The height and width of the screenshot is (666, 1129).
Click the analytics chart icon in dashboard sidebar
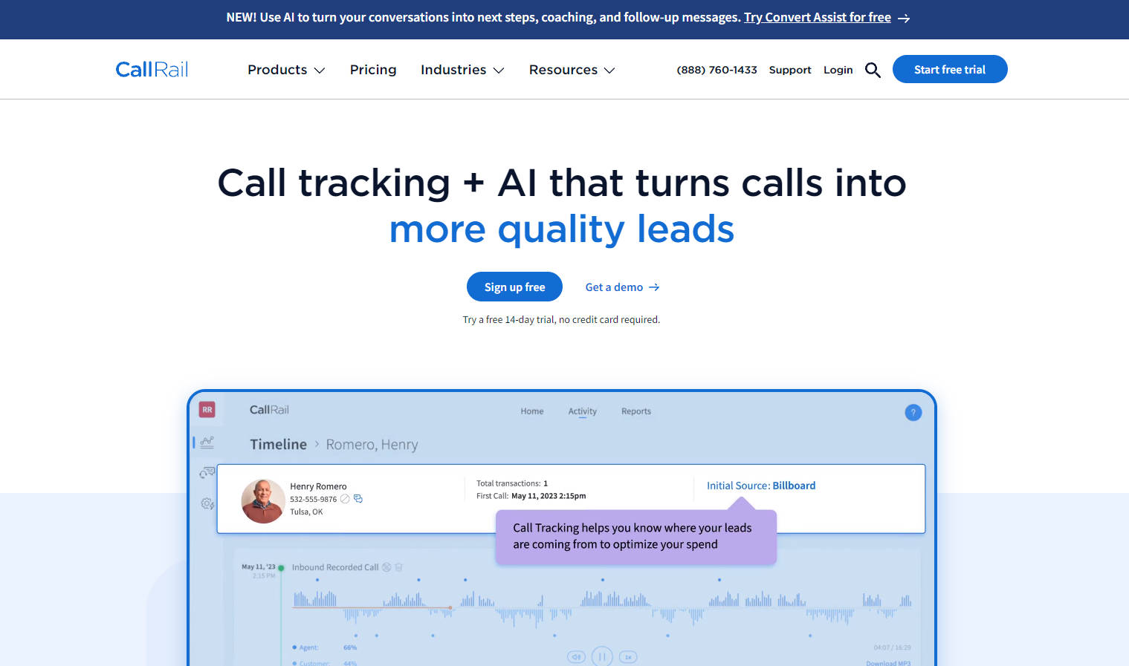click(x=207, y=443)
